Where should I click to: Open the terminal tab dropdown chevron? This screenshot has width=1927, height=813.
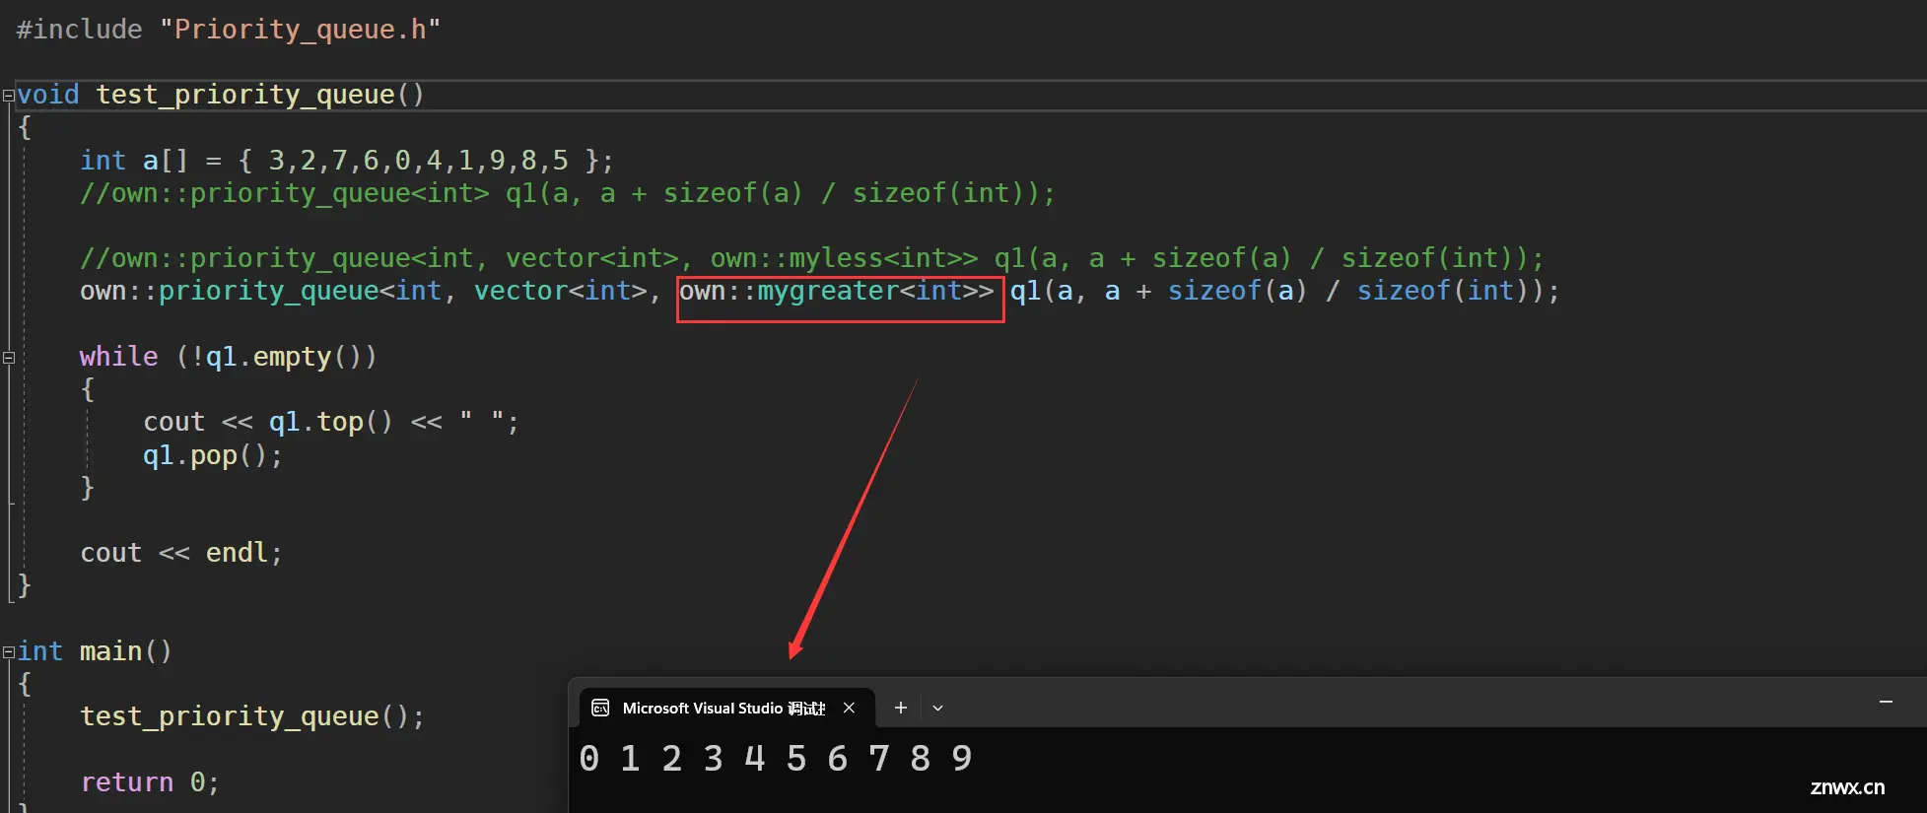click(937, 708)
